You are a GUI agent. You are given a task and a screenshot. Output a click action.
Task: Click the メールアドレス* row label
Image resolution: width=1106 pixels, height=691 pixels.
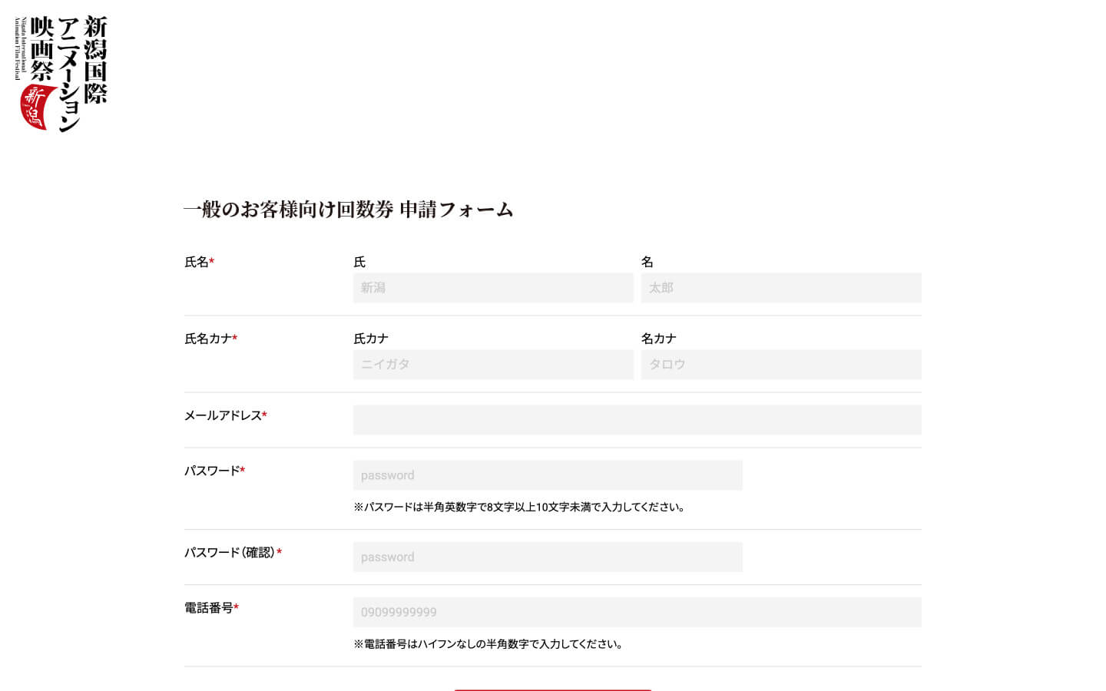point(225,416)
